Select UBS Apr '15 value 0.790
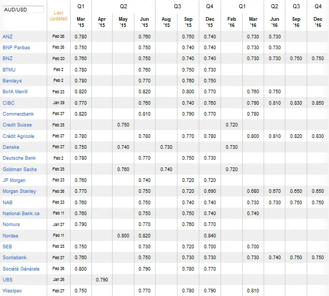Screen dimensions: 329x296 click(x=102, y=279)
